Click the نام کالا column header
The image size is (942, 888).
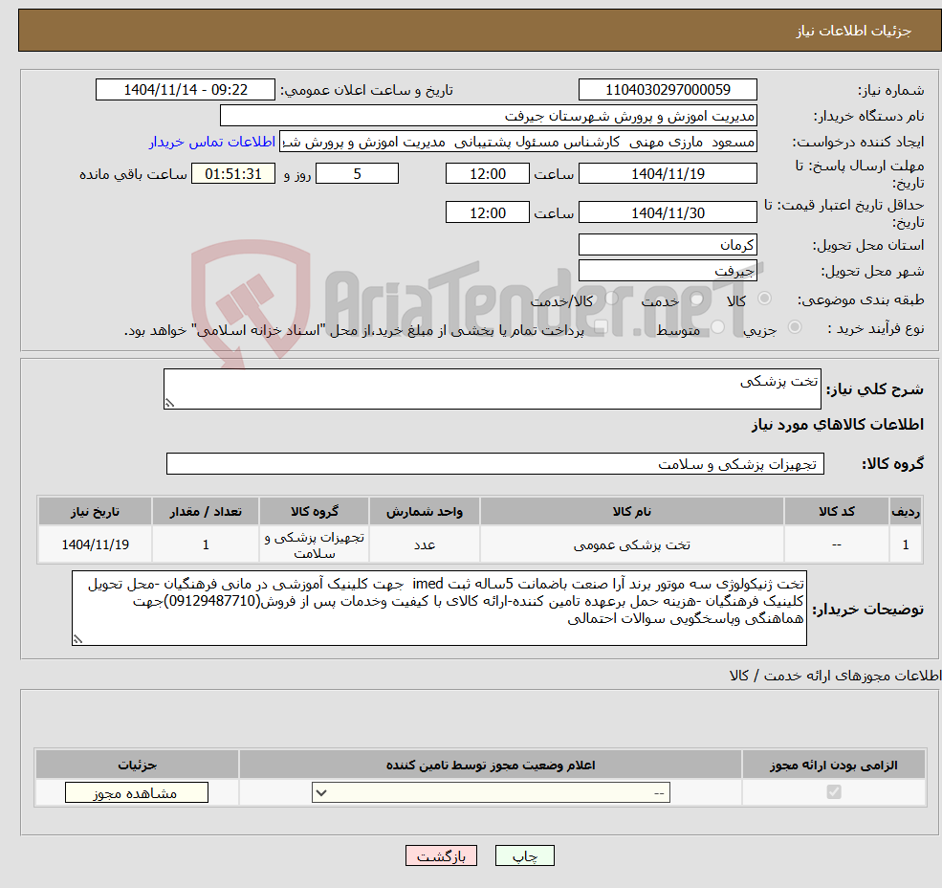click(x=632, y=511)
